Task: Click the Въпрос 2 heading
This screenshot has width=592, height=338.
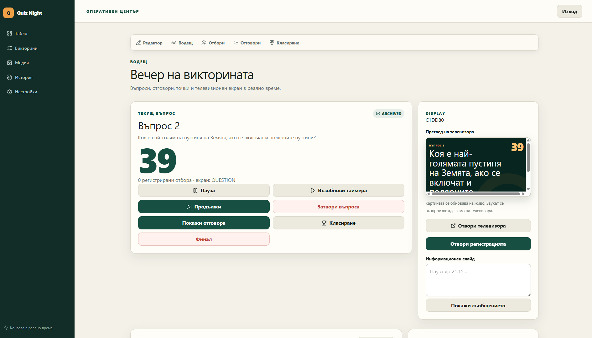Action: point(159,126)
